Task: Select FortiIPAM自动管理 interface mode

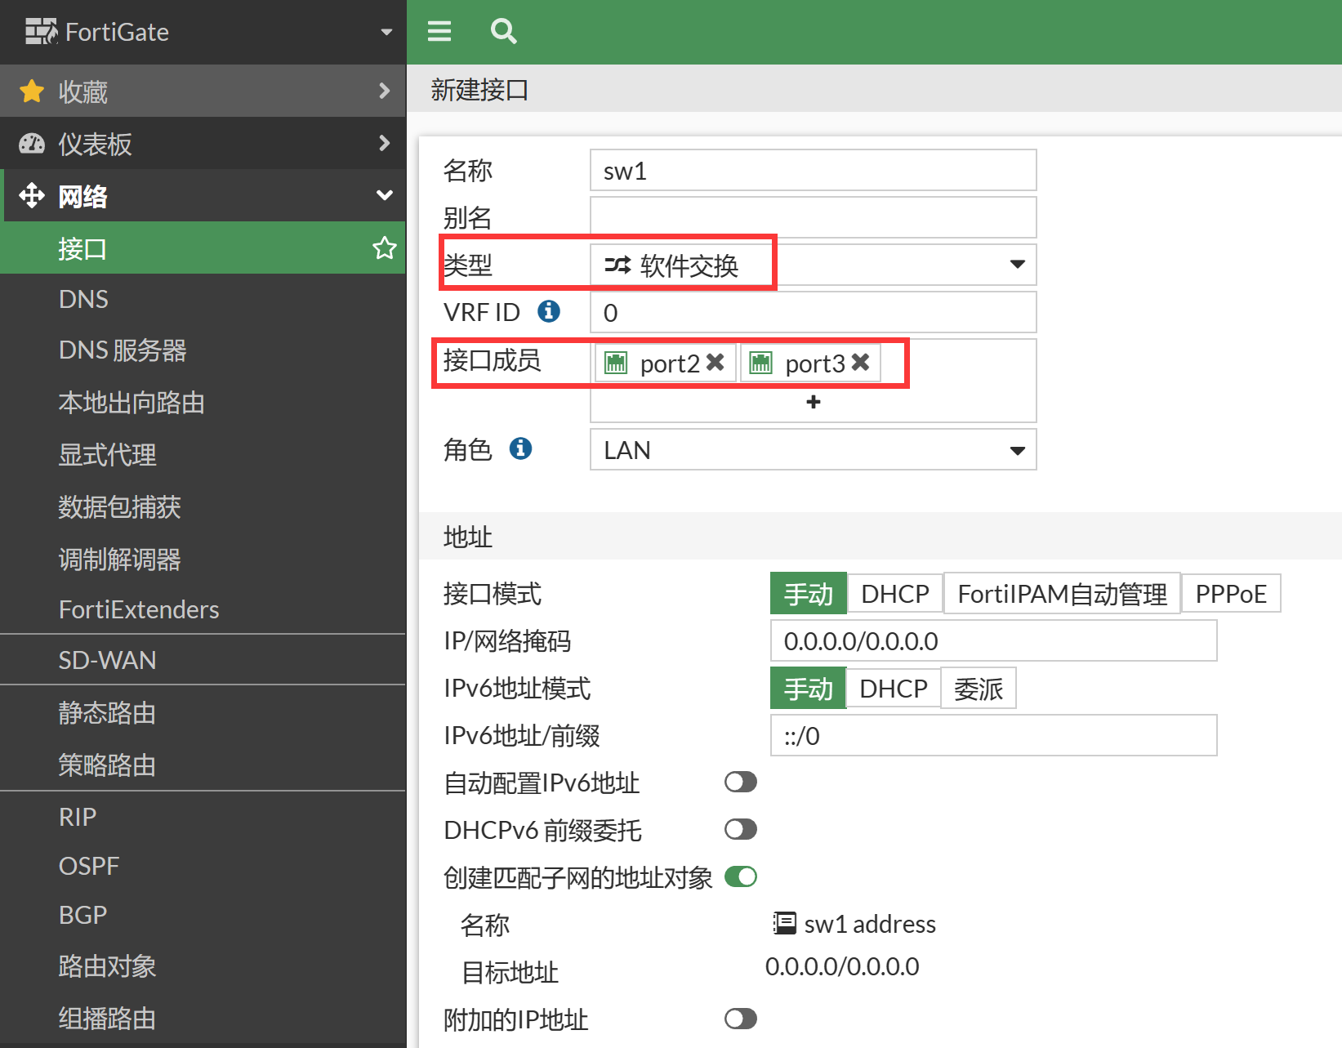Action: 1062,594
